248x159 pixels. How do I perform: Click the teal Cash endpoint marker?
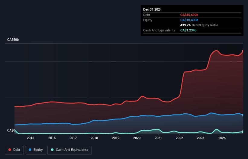(x=243, y=132)
